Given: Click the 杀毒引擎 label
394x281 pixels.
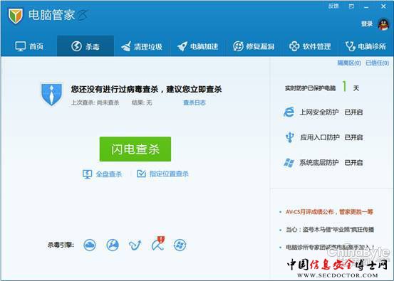Looking at the screenshot, I should [x=61, y=245].
